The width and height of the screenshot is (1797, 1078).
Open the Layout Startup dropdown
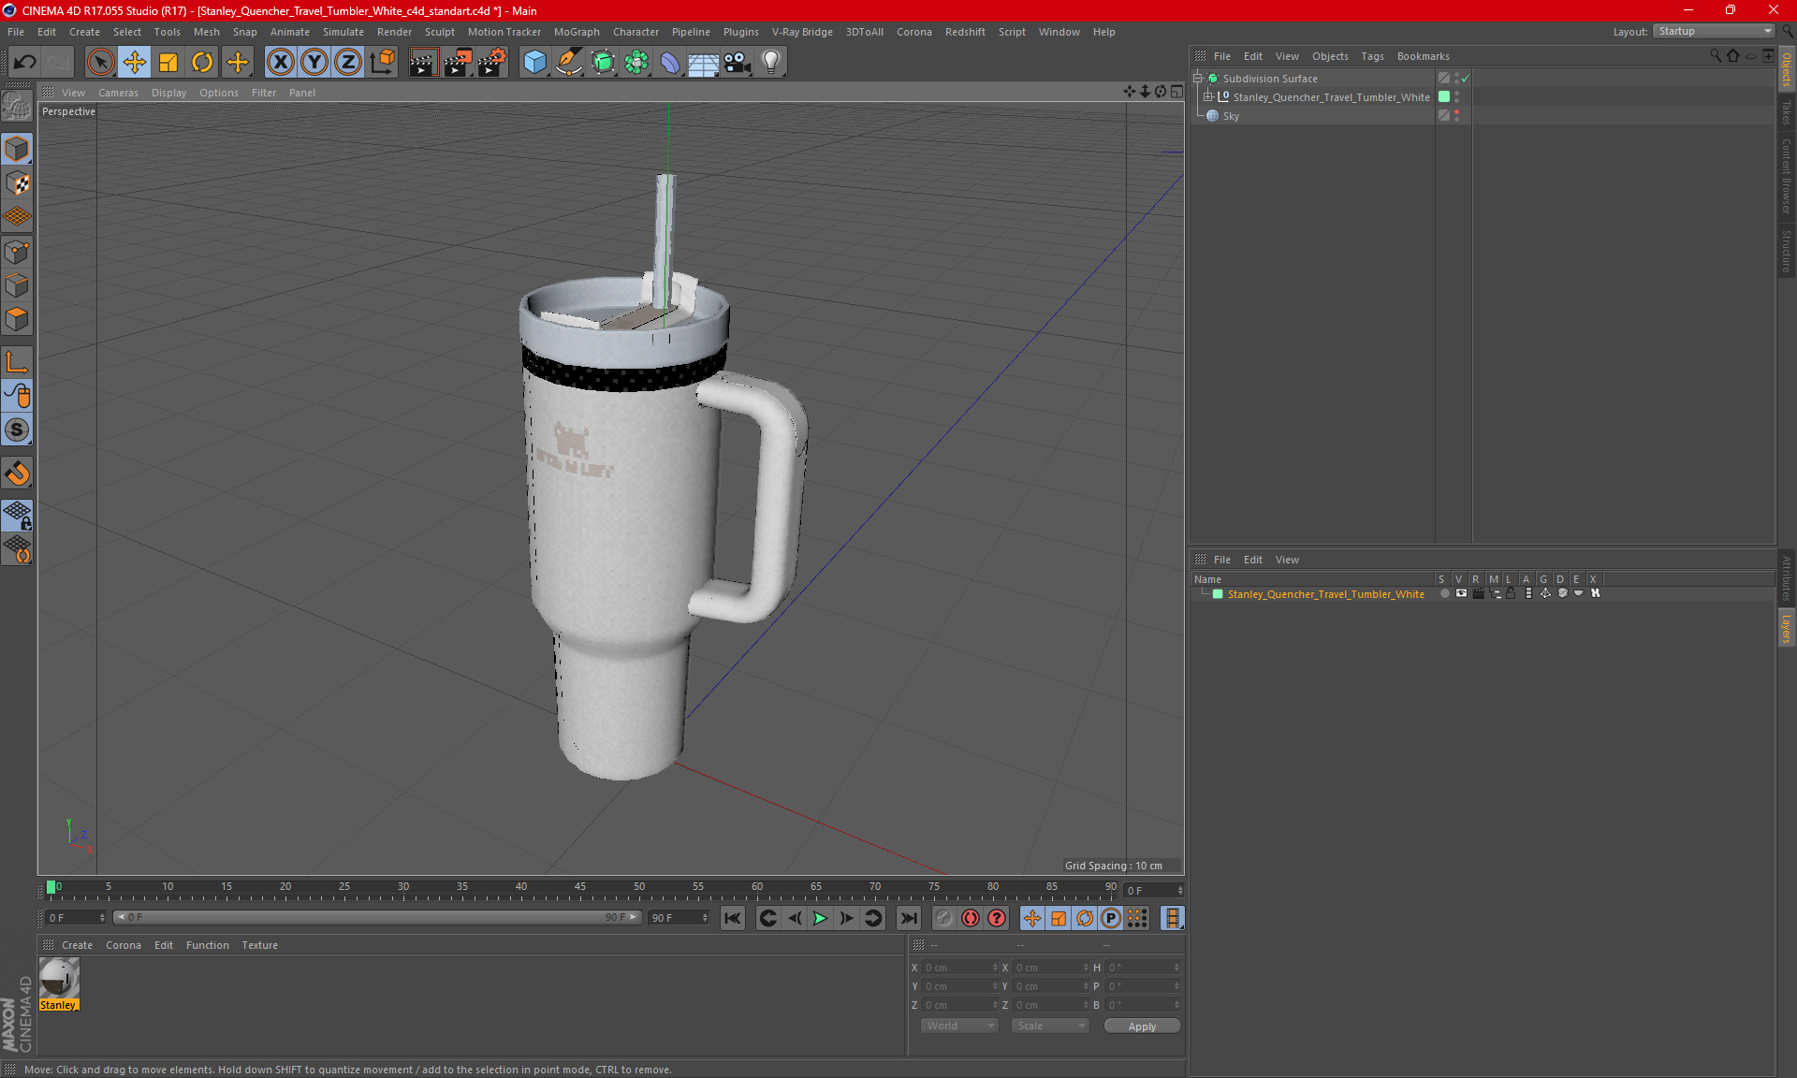point(1715,31)
